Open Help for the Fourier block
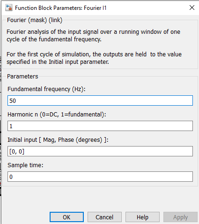199x224 pixels. coord(142,217)
